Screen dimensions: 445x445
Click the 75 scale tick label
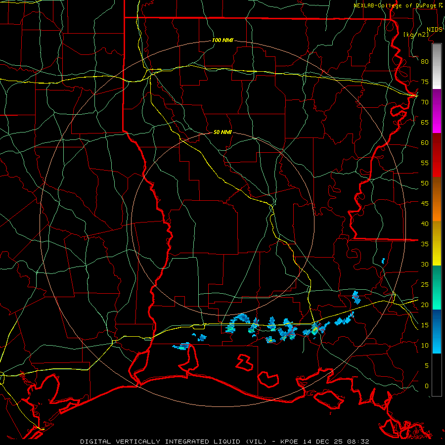pos(425,82)
